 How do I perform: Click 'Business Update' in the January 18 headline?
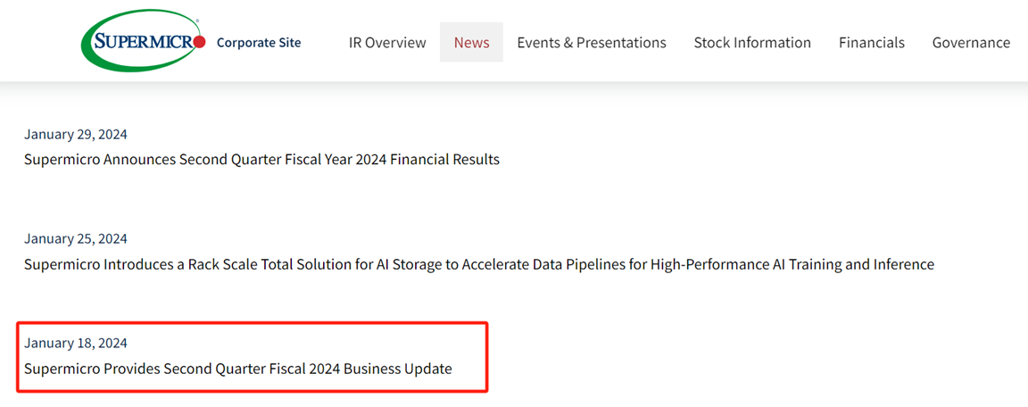coord(398,369)
